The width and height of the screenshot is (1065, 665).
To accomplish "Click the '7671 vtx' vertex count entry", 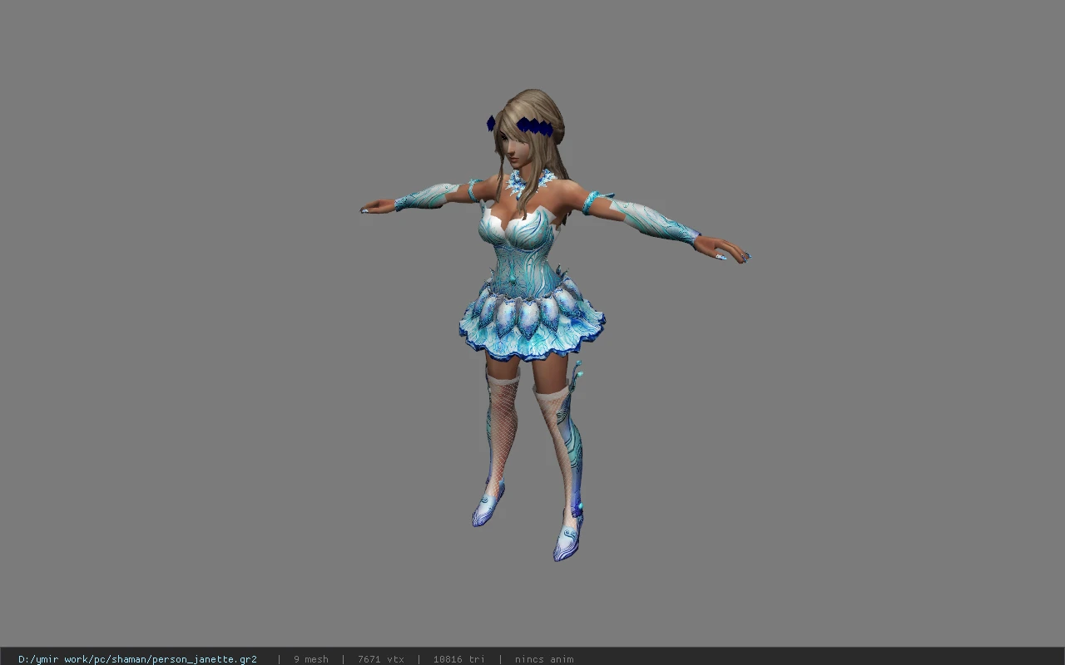I will tap(380, 659).
